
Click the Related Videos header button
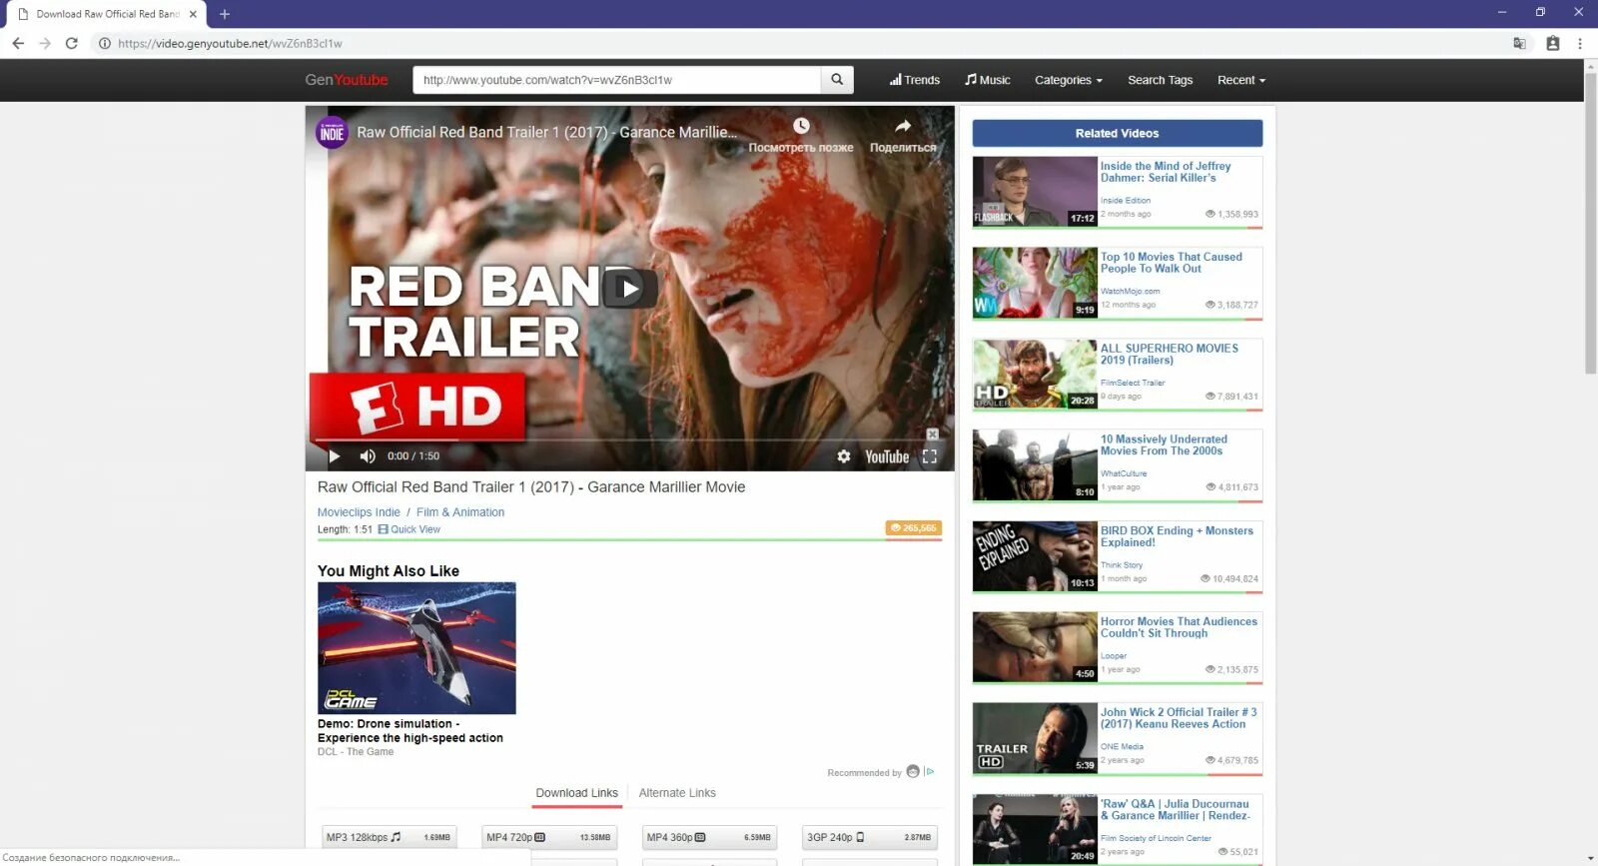click(x=1118, y=133)
